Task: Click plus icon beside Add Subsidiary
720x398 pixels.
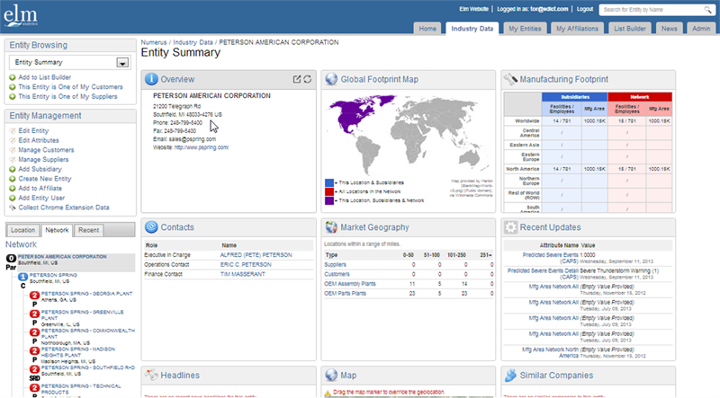Action: point(13,169)
